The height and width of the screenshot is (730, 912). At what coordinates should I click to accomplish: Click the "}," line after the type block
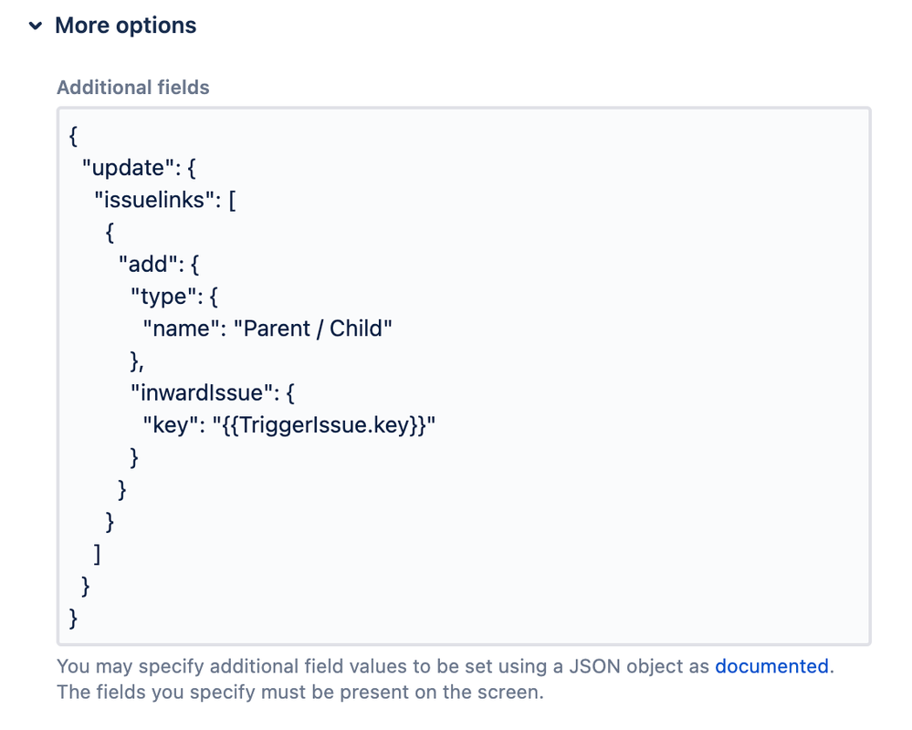tap(137, 360)
